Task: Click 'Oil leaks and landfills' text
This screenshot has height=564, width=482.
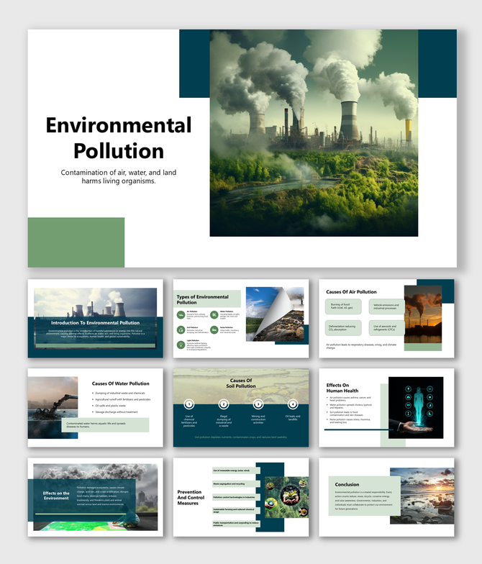Action: click(x=292, y=417)
